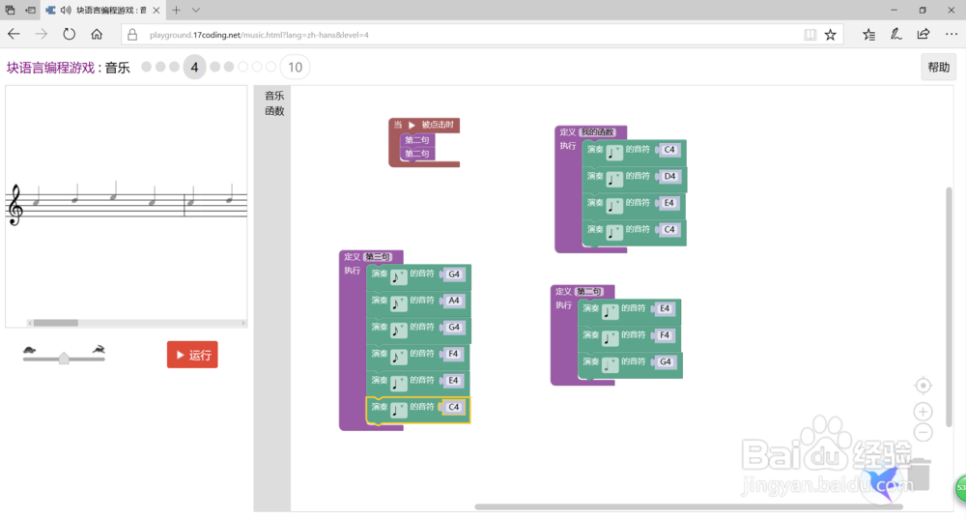Click the workspace horizontal scrollbar
The image size is (966, 518).
point(688,507)
